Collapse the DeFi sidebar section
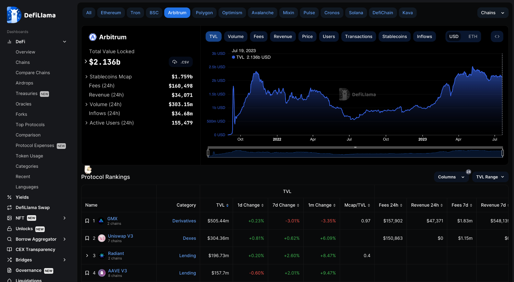 [65, 42]
